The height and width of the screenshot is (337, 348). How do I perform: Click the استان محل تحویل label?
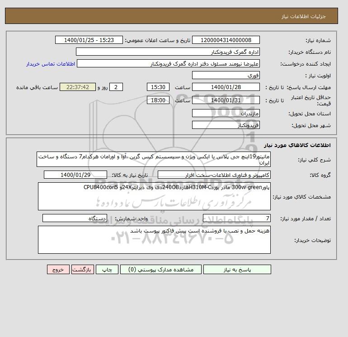click(310, 114)
